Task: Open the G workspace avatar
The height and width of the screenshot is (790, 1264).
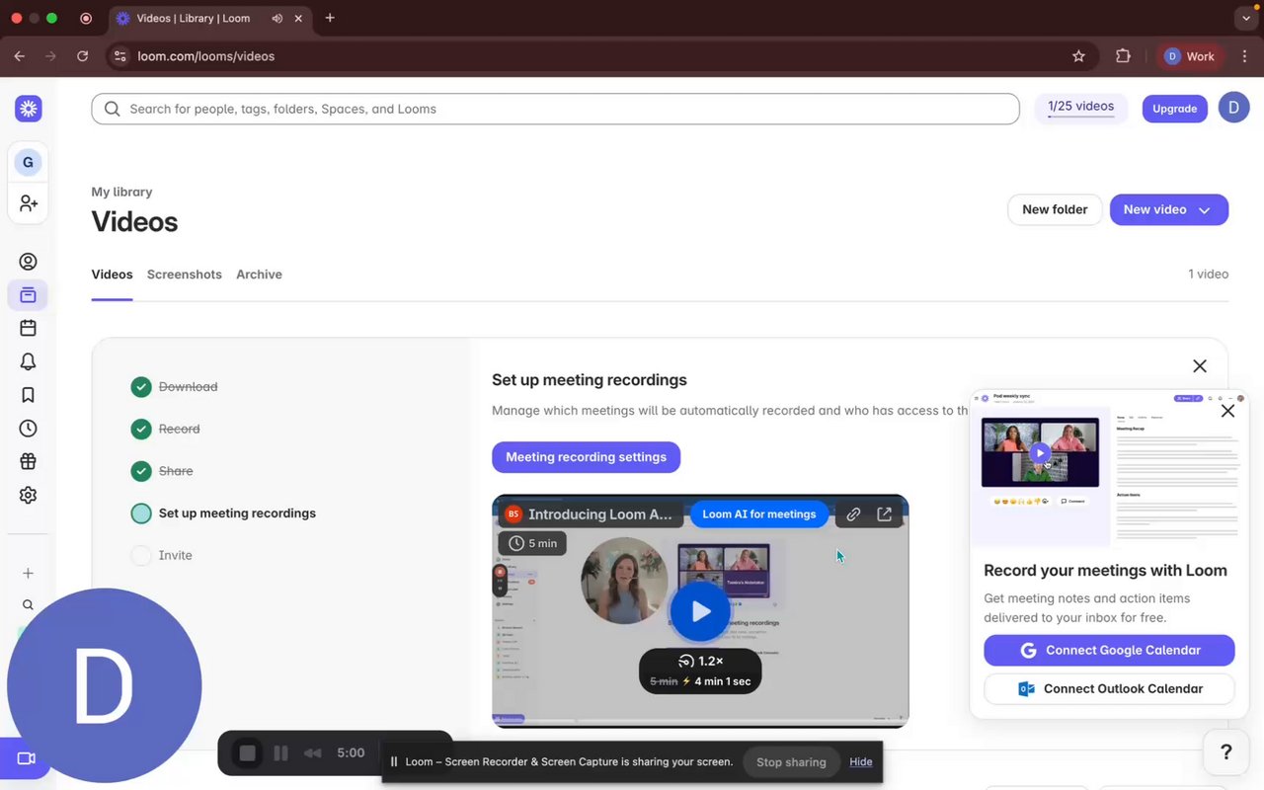Action: click(28, 162)
